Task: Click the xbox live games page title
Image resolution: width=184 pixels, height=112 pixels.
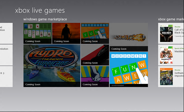Action: [40, 10]
